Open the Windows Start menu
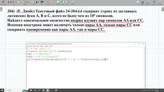164x92 pixels. [x=2, y=90]
